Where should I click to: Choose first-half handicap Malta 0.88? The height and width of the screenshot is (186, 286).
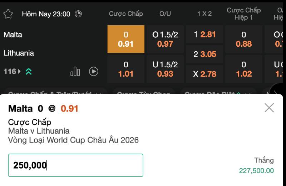coord(244,39)
